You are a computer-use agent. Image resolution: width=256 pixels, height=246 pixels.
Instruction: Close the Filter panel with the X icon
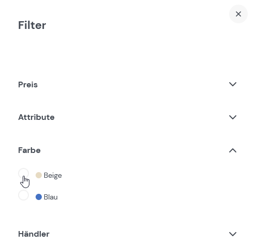point(238,14)
